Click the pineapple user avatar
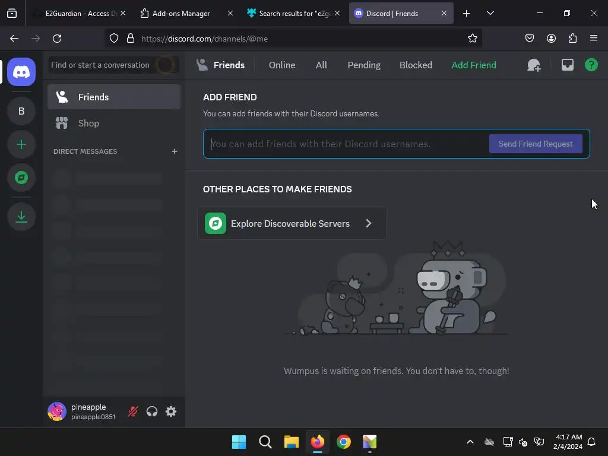Viewport: 608px width, 456px height. pyautogui.click(x=56, y=411)
